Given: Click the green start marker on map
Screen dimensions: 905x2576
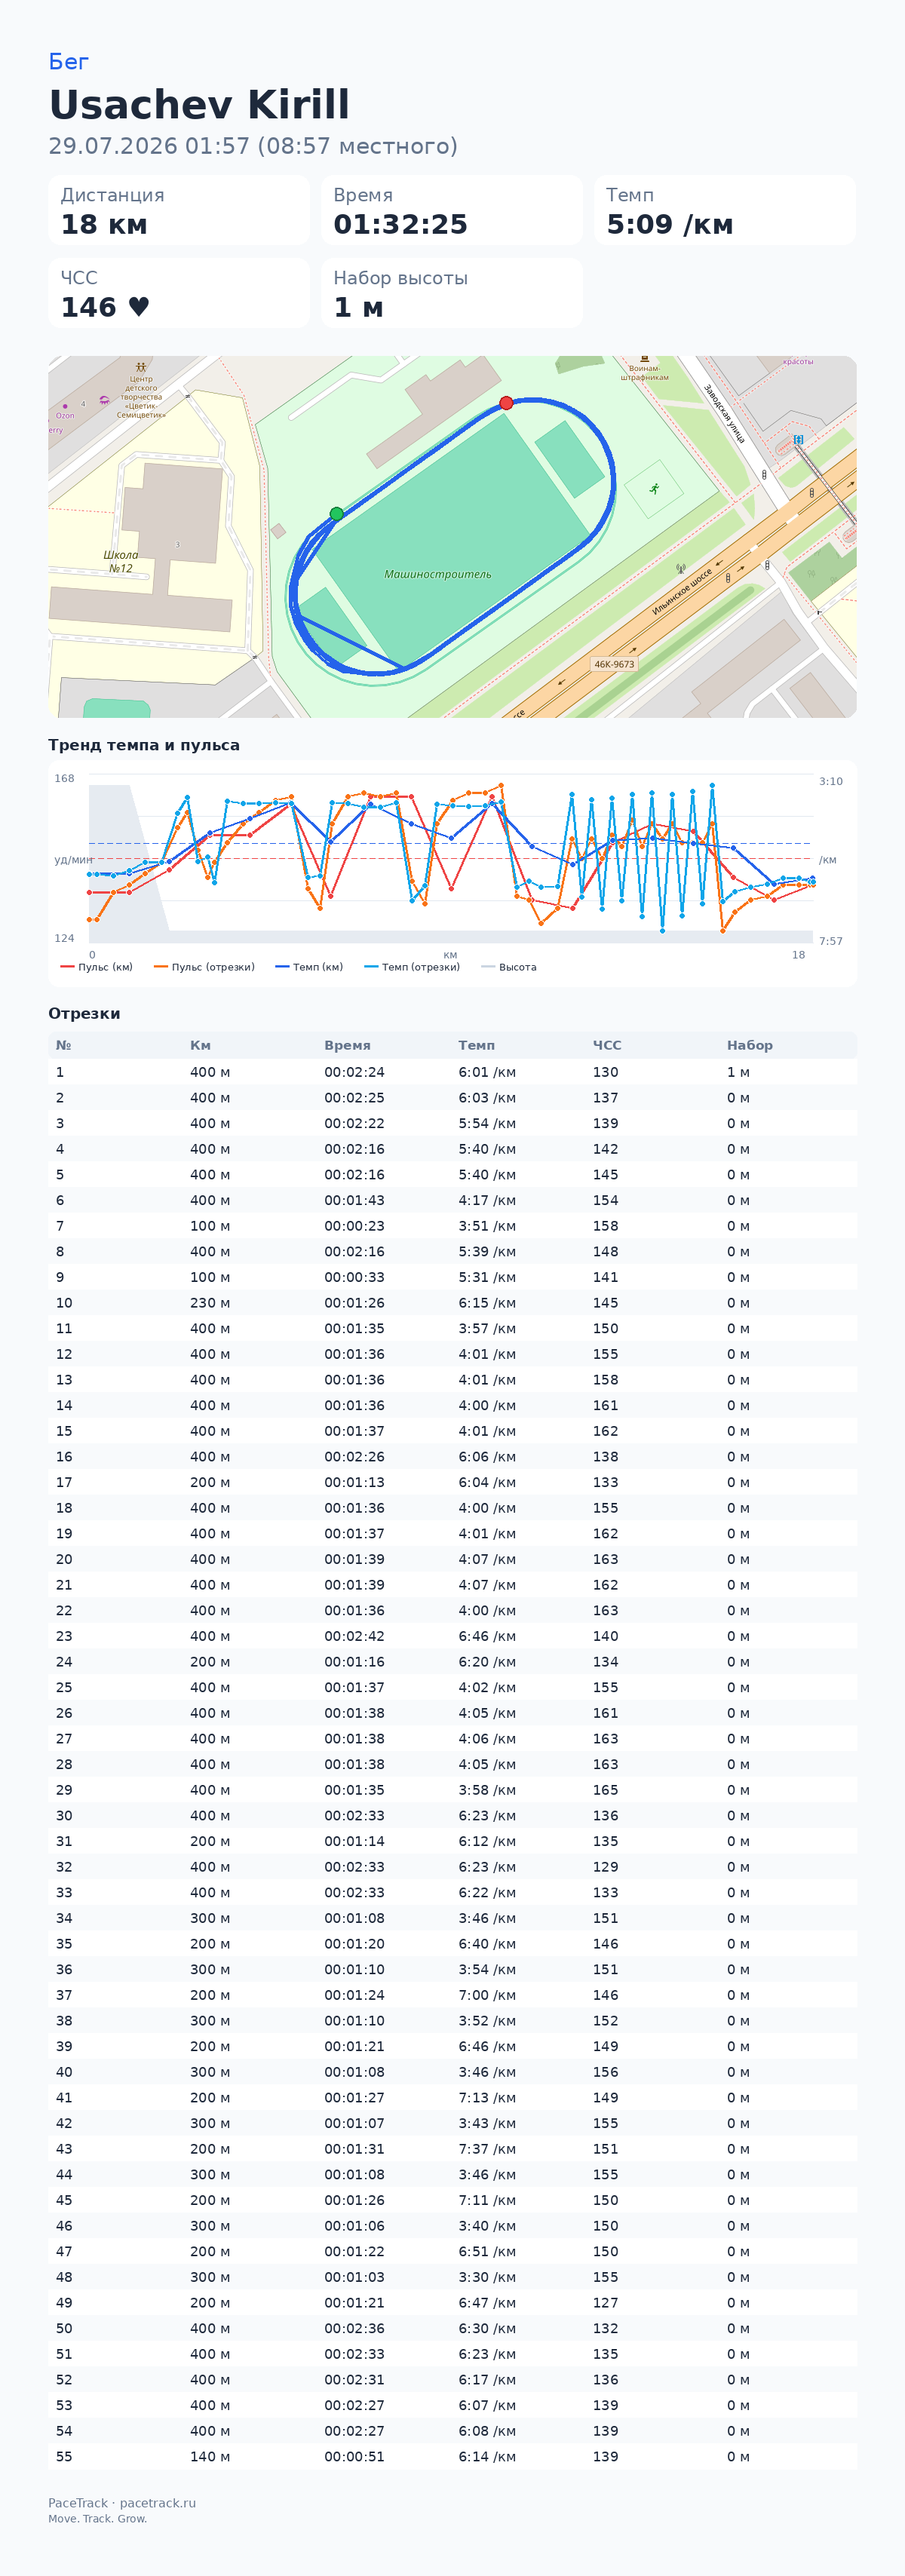Looking at the screenshot, I should [337, 514].
